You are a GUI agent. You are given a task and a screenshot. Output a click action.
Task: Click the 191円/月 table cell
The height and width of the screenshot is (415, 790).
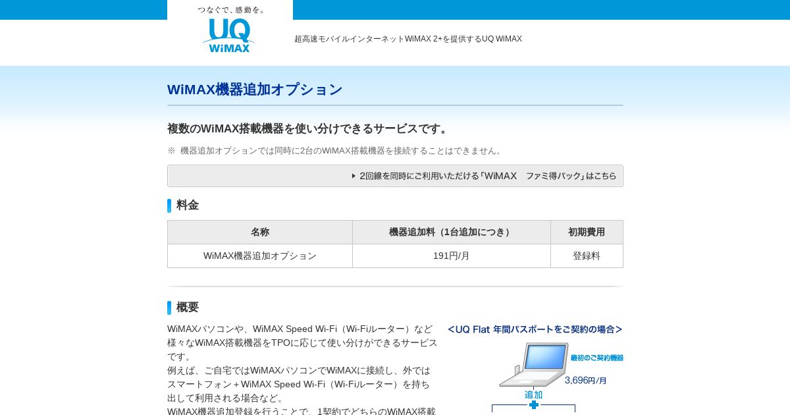452,256
